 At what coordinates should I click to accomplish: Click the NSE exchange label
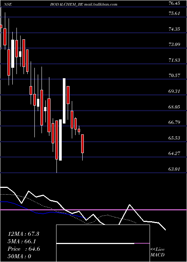click(x=8, y=4)
